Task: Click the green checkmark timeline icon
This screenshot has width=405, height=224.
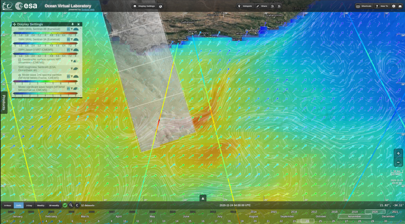Action: (x=65, y=206)
